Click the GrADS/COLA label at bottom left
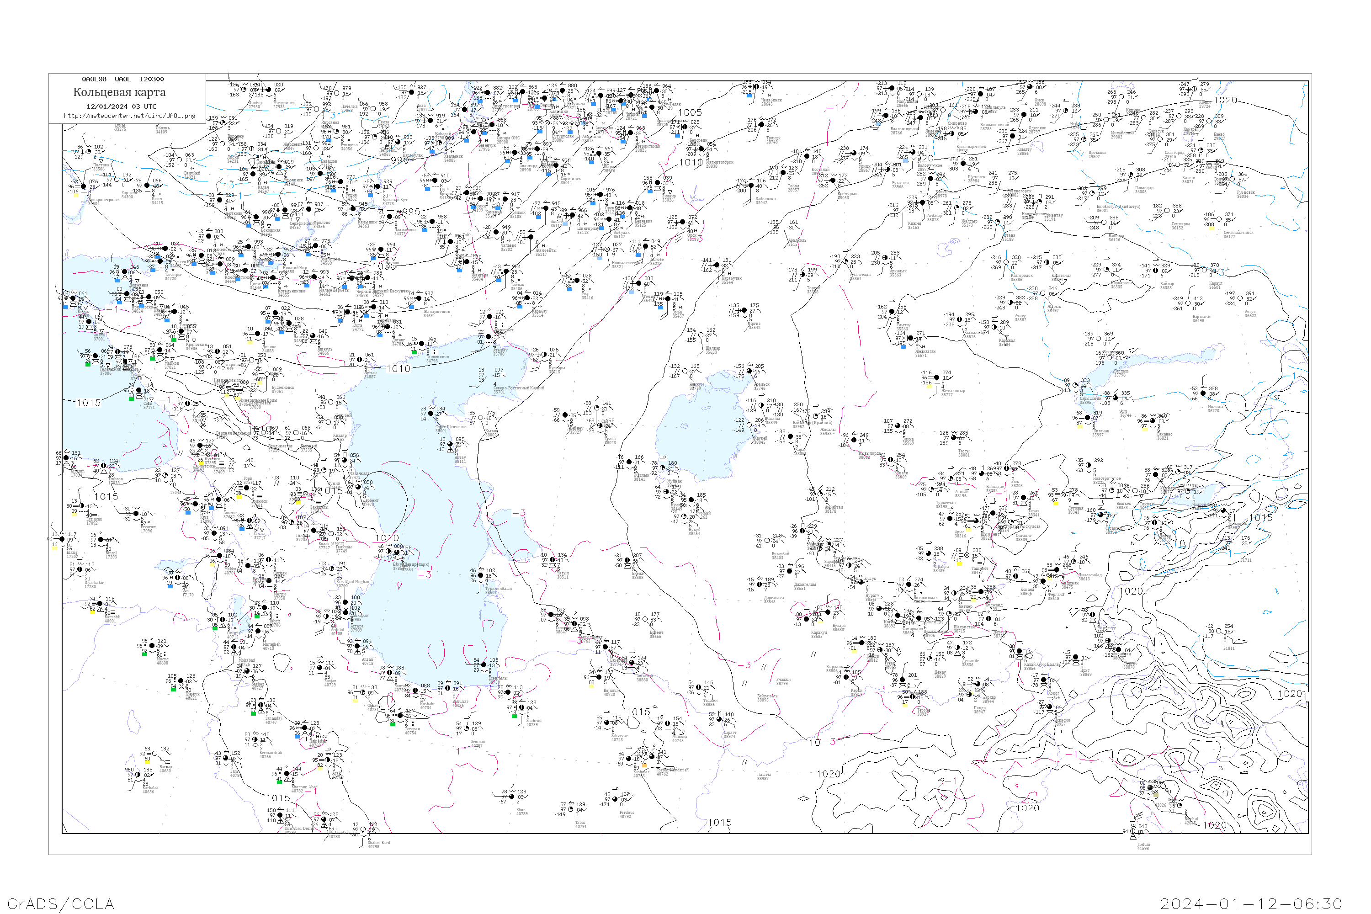Screen dimensions: 1371x914 (61, 903)
